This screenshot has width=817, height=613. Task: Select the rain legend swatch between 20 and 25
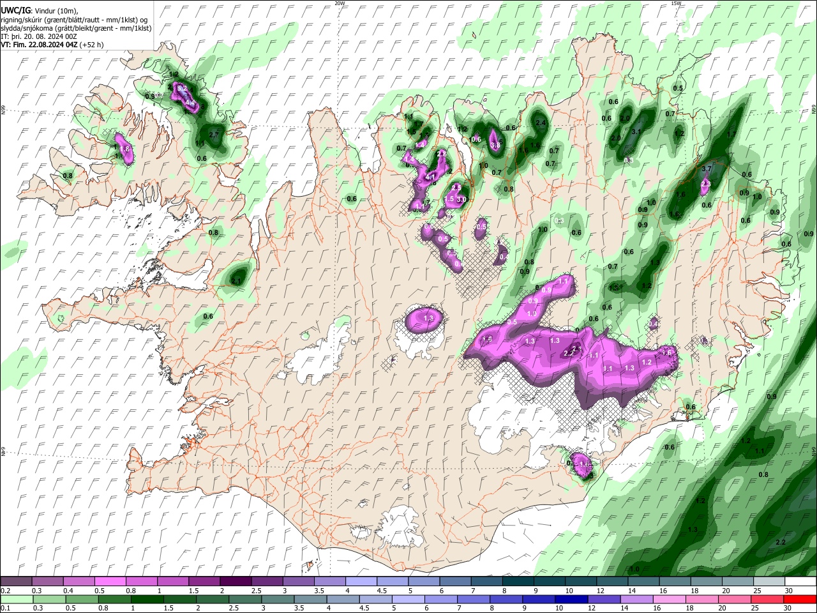(x=735, y=599)
